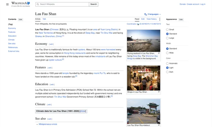The image size is (212, 127).
Task: Open Tin Shui Wai link in intro
Action: pos(106,33)
